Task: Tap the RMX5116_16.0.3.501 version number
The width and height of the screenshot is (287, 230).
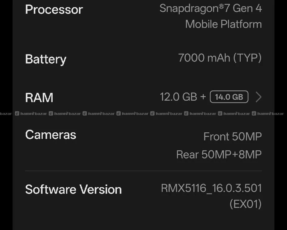Action: (x=211, y=188)
